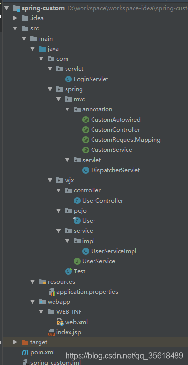Click the blue java source folder icon
Screen dimensions: 188x365
[x=42, y=49]
